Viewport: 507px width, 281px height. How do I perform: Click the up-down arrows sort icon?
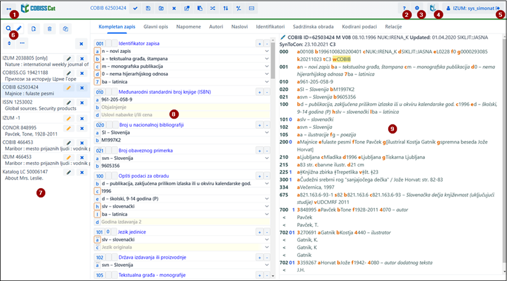coord(226,8)
